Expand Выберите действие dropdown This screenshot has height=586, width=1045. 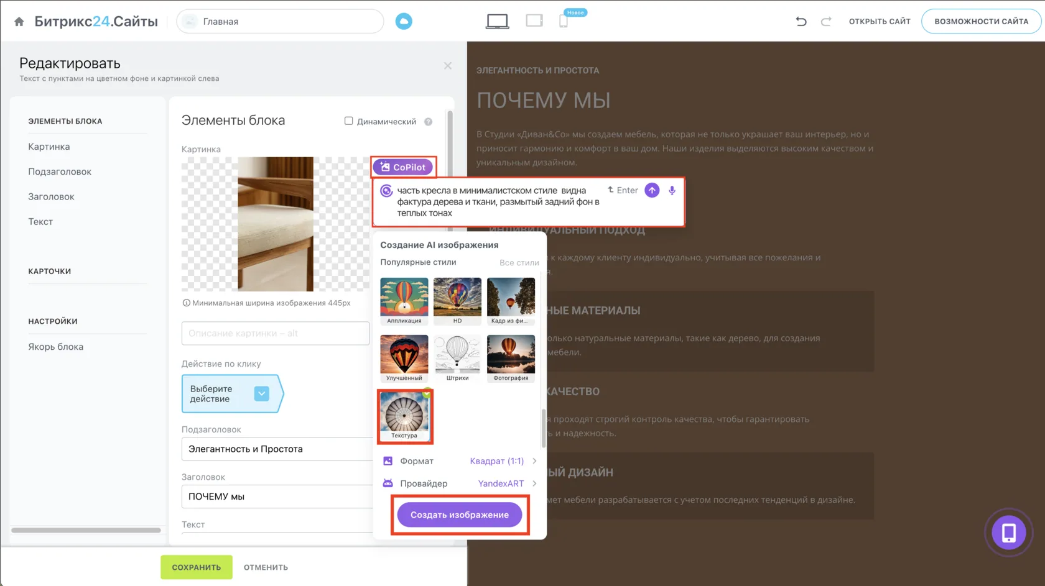coord(262,393)
